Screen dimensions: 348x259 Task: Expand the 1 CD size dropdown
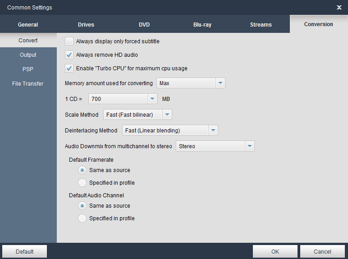tap(152, 99)
